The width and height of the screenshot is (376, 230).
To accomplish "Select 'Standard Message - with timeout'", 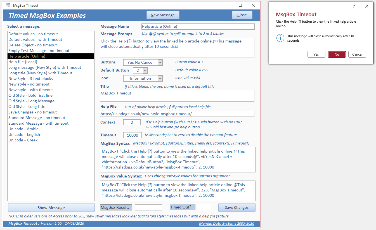I will point(51,123).
